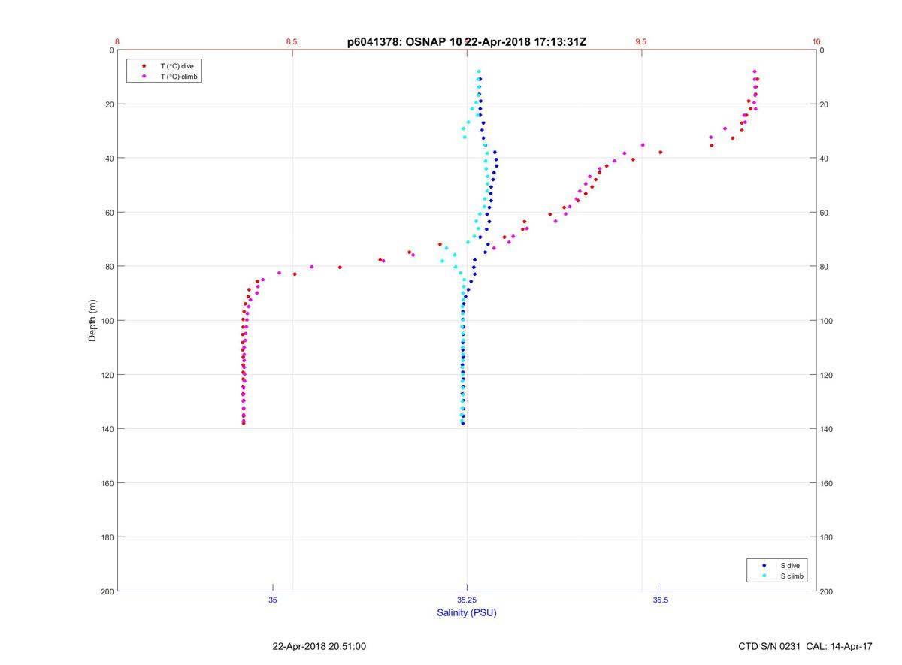Click the '80' tick on left depth axis

pos(109,267)
